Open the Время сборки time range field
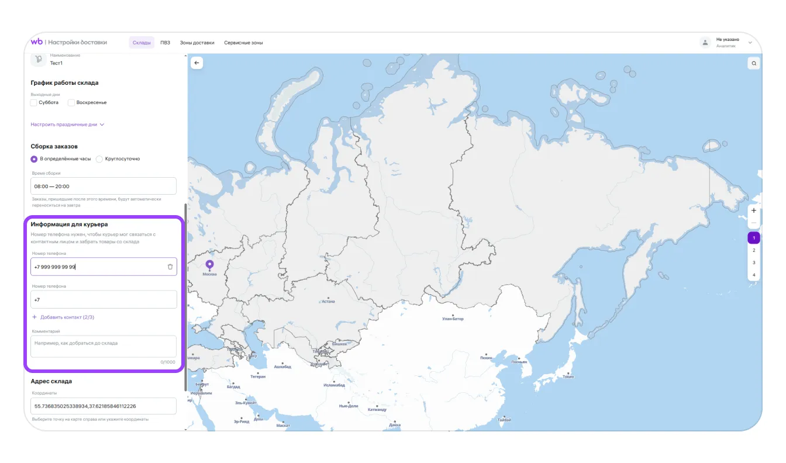This screenshot has width=786, height=463. click(x=104, y=186)
